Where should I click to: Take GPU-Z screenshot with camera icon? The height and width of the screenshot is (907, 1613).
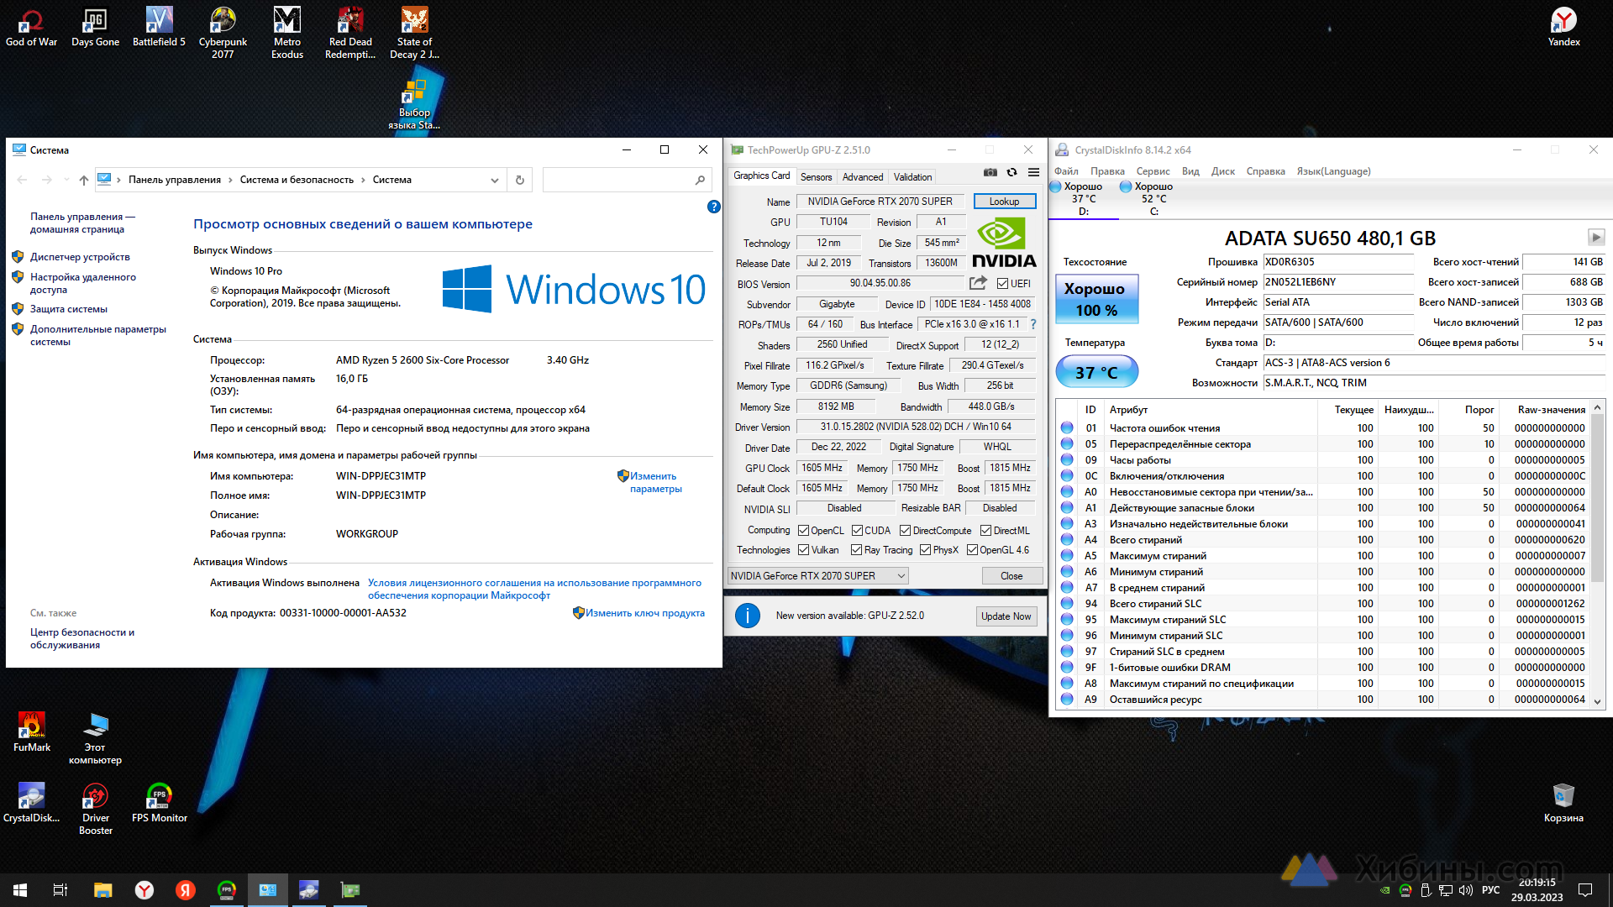click(990, 172)
